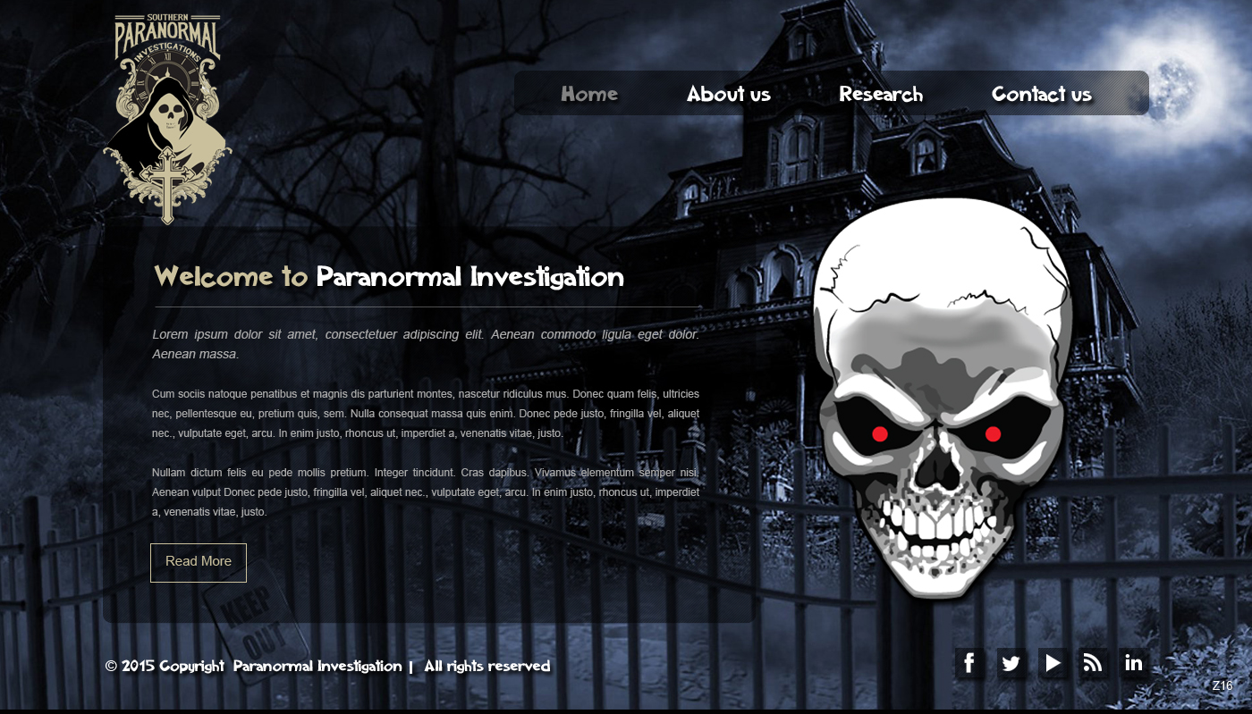Screen dimensions: 1252x714
Task: Click the Lorem ipsum intro paragraph
Action: coord(425,343)
